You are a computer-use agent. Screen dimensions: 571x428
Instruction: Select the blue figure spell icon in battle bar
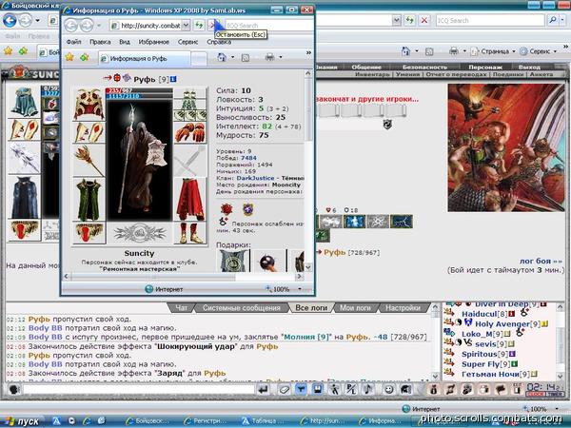(355, 222)
